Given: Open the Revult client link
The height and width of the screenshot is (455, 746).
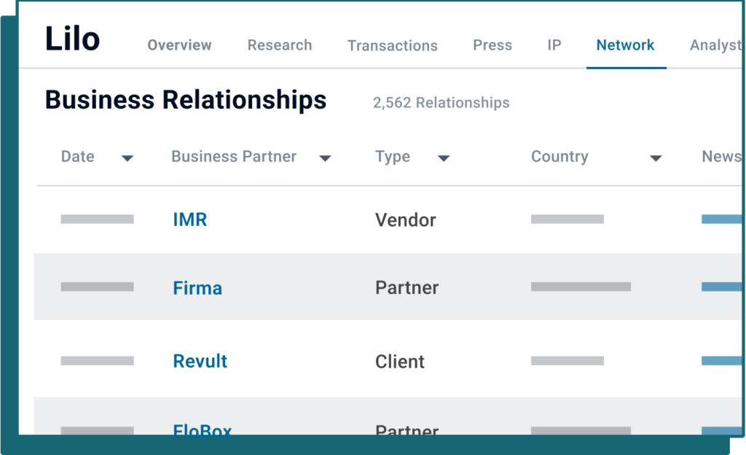Looking at the screenshot, I should click(200, 361).
